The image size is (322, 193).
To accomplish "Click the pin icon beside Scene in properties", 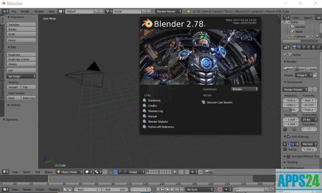I will 285,55.
